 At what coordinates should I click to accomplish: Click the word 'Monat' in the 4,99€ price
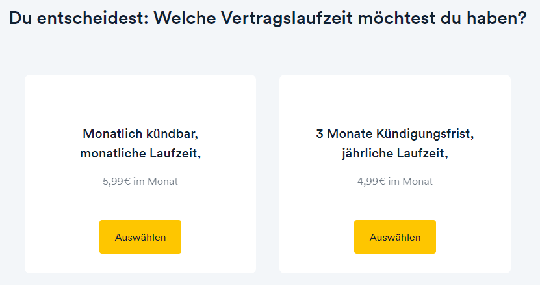coord(418,182)
